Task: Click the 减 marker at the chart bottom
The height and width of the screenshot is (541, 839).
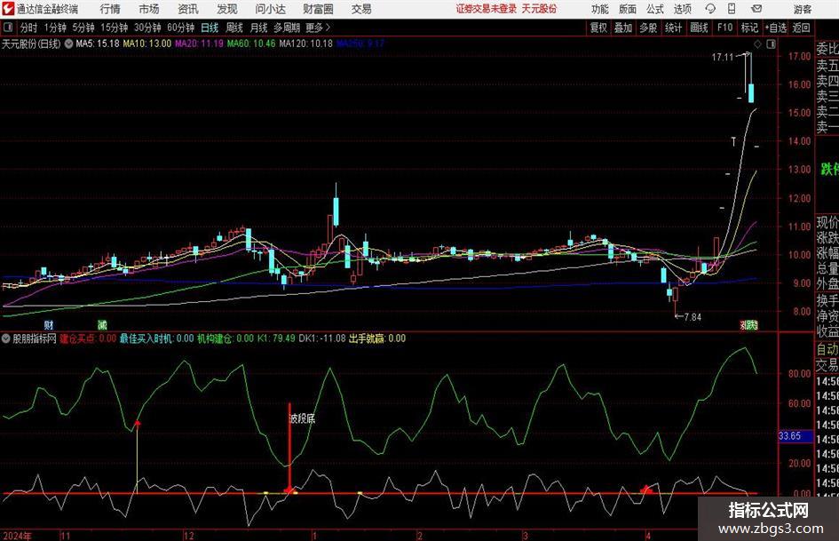Action: click(x=102, y=324)
